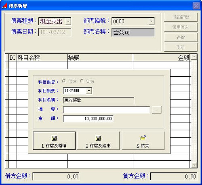Click the 摘要 text input field

tap(106, 110)
